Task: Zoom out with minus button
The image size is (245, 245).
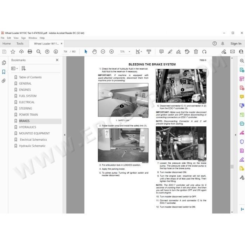Action: 103,51
